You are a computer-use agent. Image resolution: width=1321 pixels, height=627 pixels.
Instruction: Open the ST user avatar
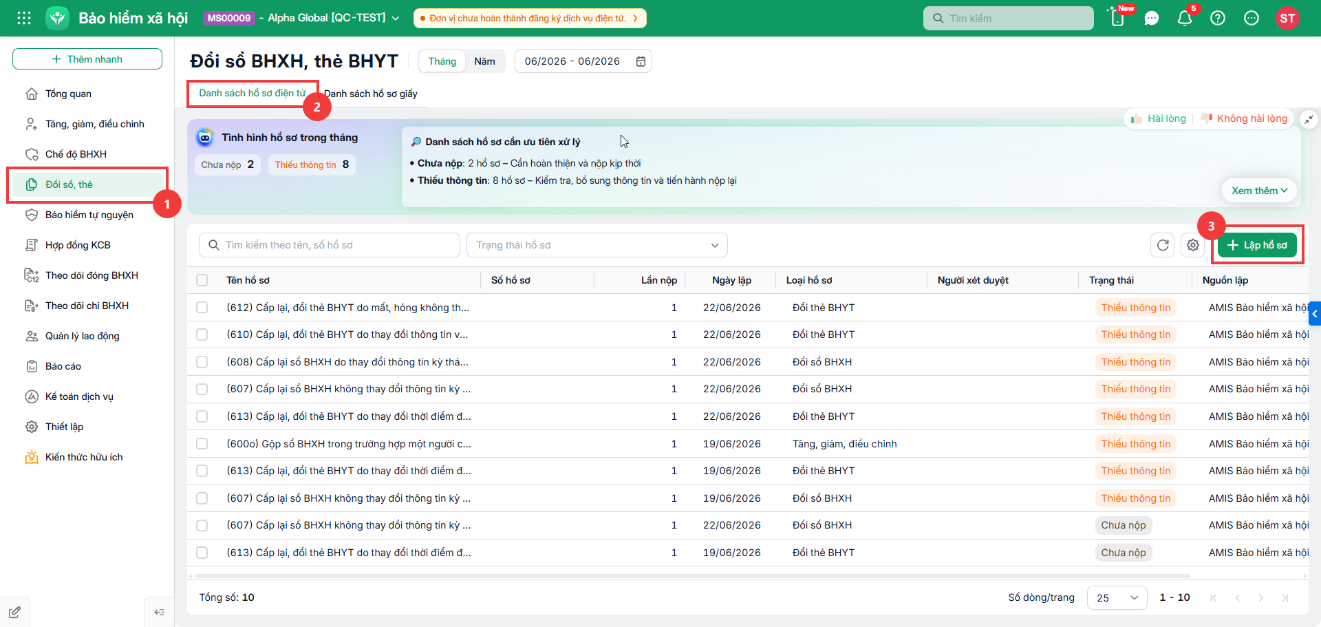pyautogui.click(x=1287, y=19)
